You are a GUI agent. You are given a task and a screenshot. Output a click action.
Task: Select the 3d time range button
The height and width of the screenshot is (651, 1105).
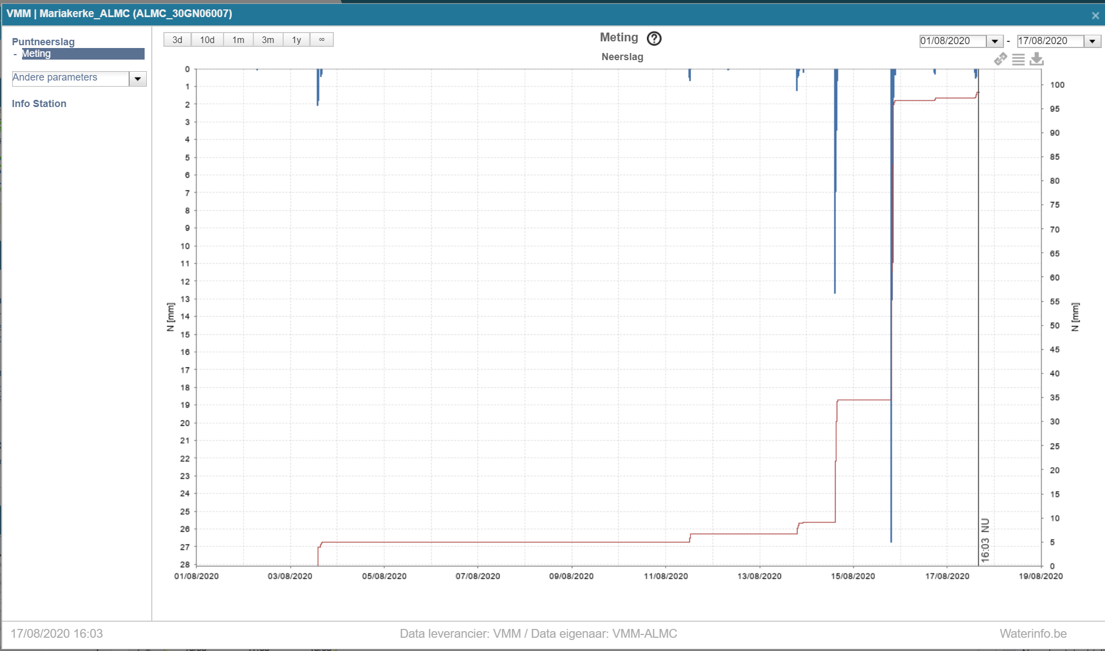pos(177,40)
